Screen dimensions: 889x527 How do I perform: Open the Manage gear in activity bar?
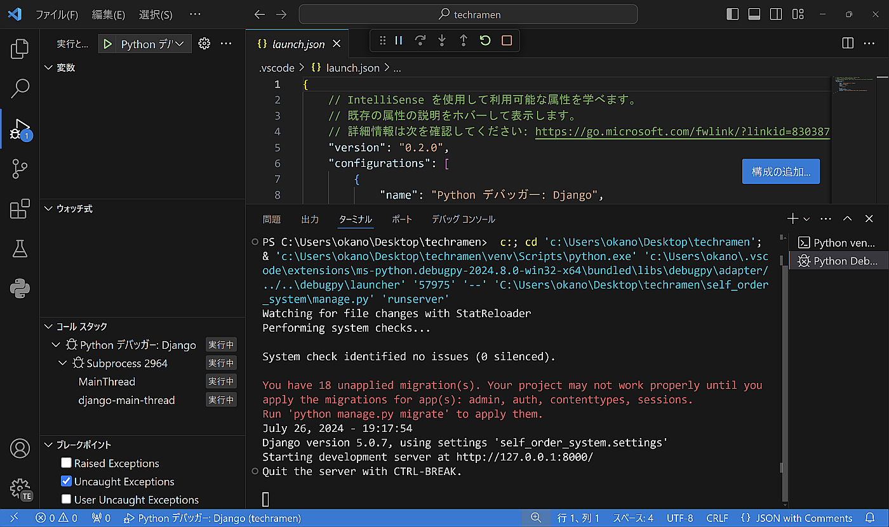point(20,489)
